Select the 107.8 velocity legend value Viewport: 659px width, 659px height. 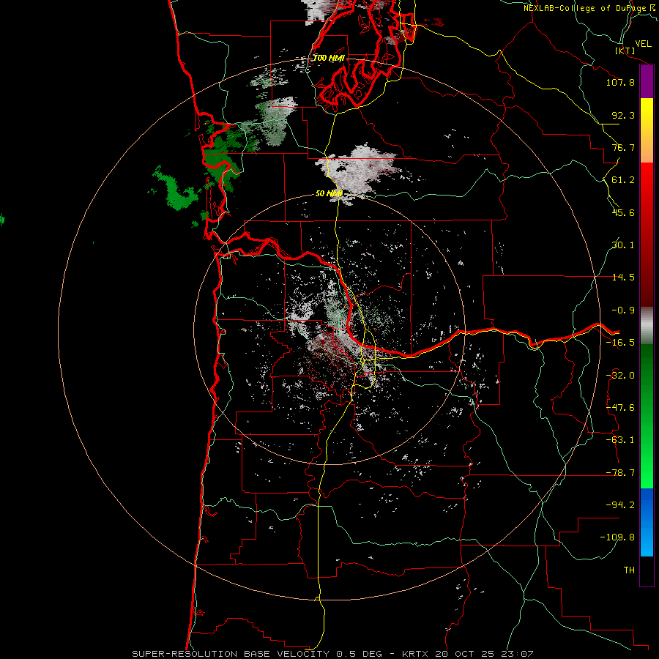point(620,82)
